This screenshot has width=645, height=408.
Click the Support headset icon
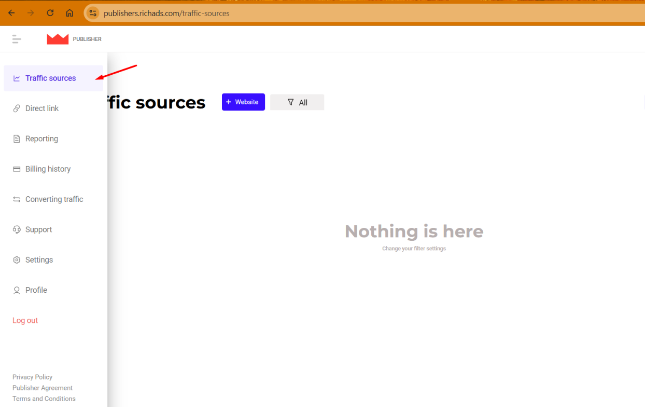coord(17,229)
